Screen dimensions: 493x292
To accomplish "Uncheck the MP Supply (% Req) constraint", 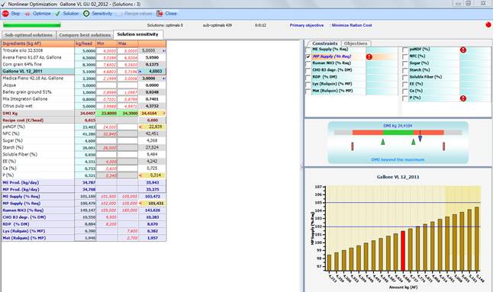I will coord(308,57).
